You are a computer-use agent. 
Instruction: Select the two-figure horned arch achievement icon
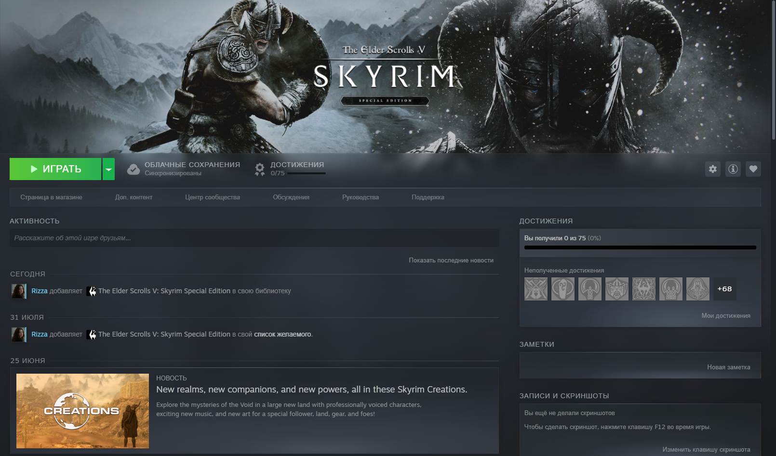(671, 289)
